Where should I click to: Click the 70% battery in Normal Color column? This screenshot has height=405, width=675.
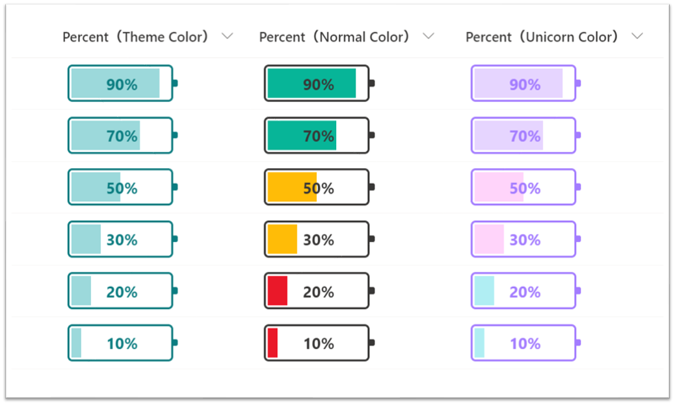point(317,136)
